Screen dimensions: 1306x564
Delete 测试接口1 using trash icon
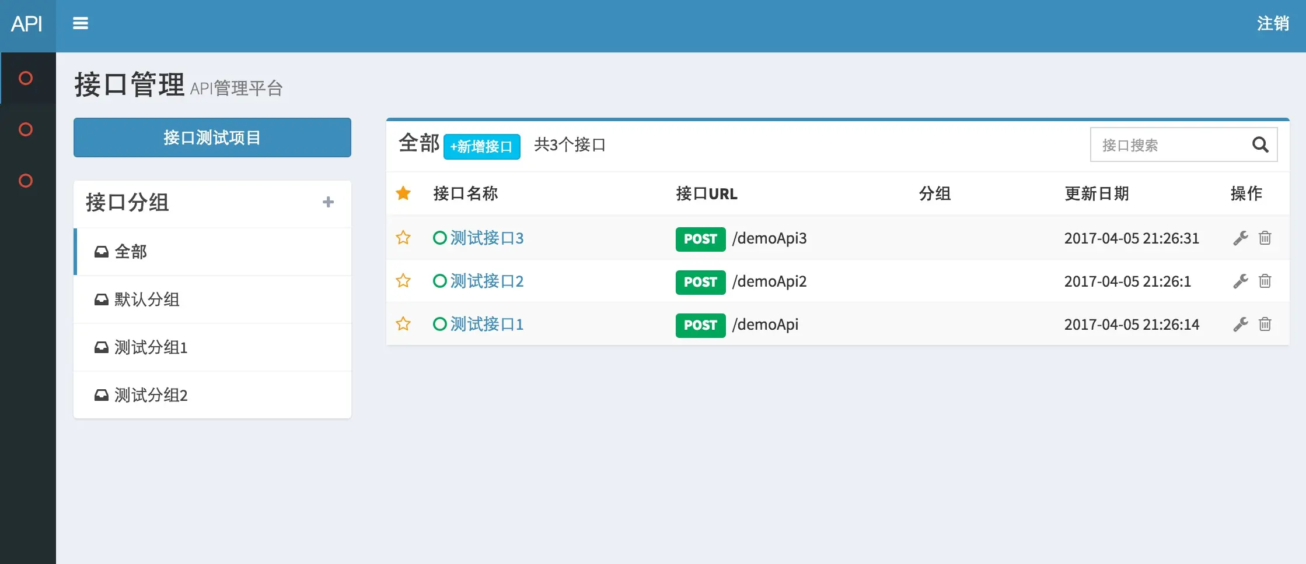coord(1265,324)
